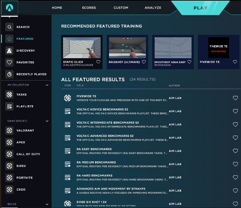
Task: Collapse the My Collection section
Action: 47,85
